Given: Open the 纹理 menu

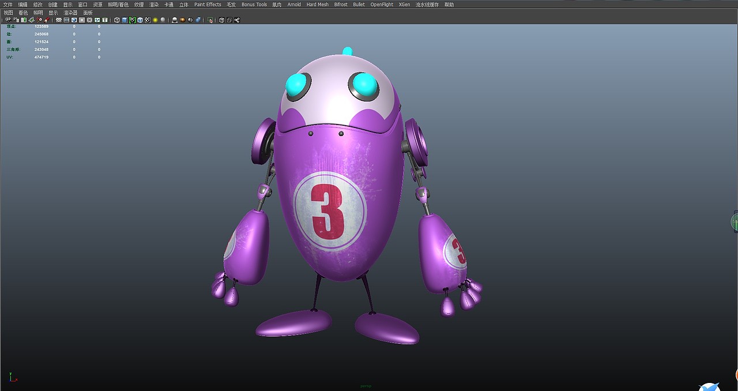Looking at the screenshot, I should click(139, 4).
